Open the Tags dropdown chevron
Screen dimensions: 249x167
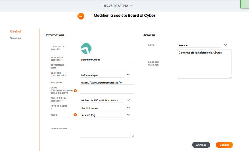(x=128, y=115)
